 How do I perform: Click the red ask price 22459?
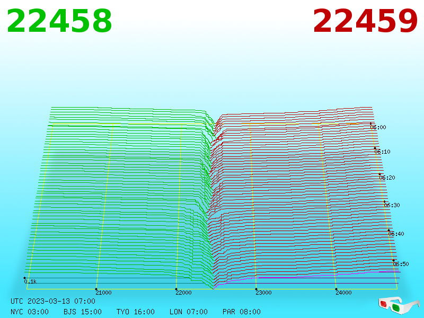[x=365, y=21]
